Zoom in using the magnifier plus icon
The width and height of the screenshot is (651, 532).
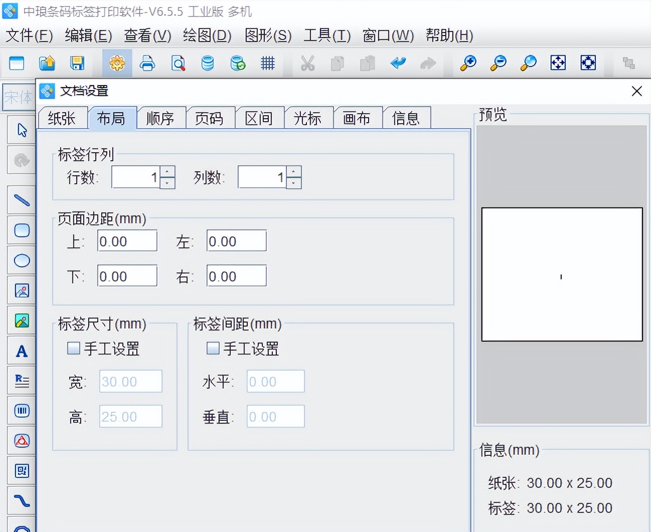467,64
